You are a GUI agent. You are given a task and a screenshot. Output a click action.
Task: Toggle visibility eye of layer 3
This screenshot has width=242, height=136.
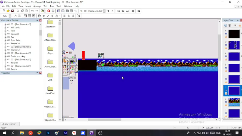(x=226, y=91)
